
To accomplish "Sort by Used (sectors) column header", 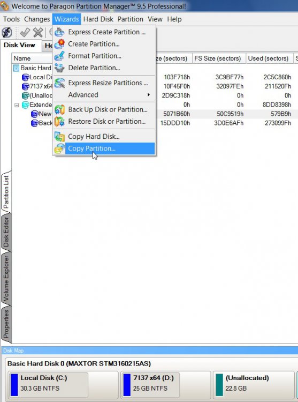I will tap(269, 58).
